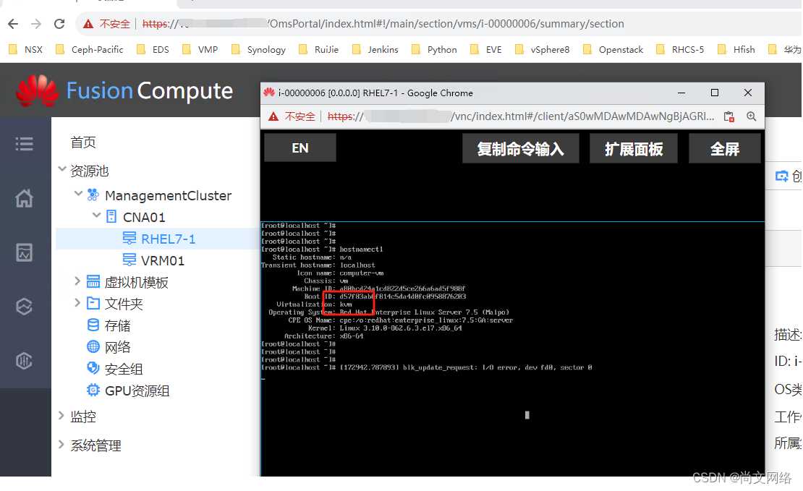Image resolution: width=803 pixels, height=491 pixels.
Task: Click the Huawei FusionCompute logo
Action: pyautogui.click(x=124, y=90)
